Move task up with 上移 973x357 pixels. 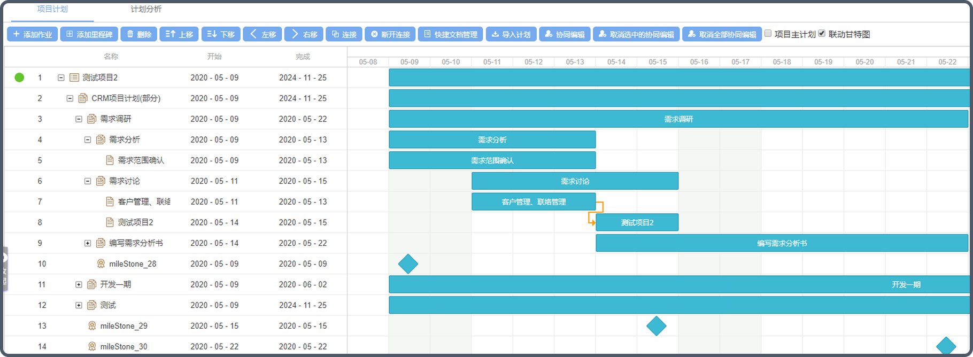[x=179, y=34]
